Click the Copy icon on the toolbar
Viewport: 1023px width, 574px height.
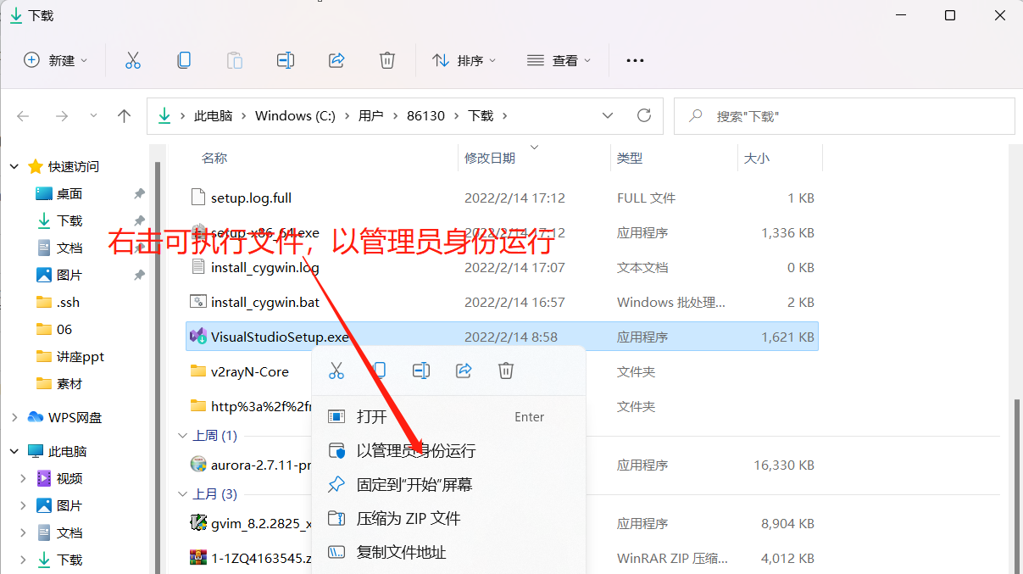point(183,59)
